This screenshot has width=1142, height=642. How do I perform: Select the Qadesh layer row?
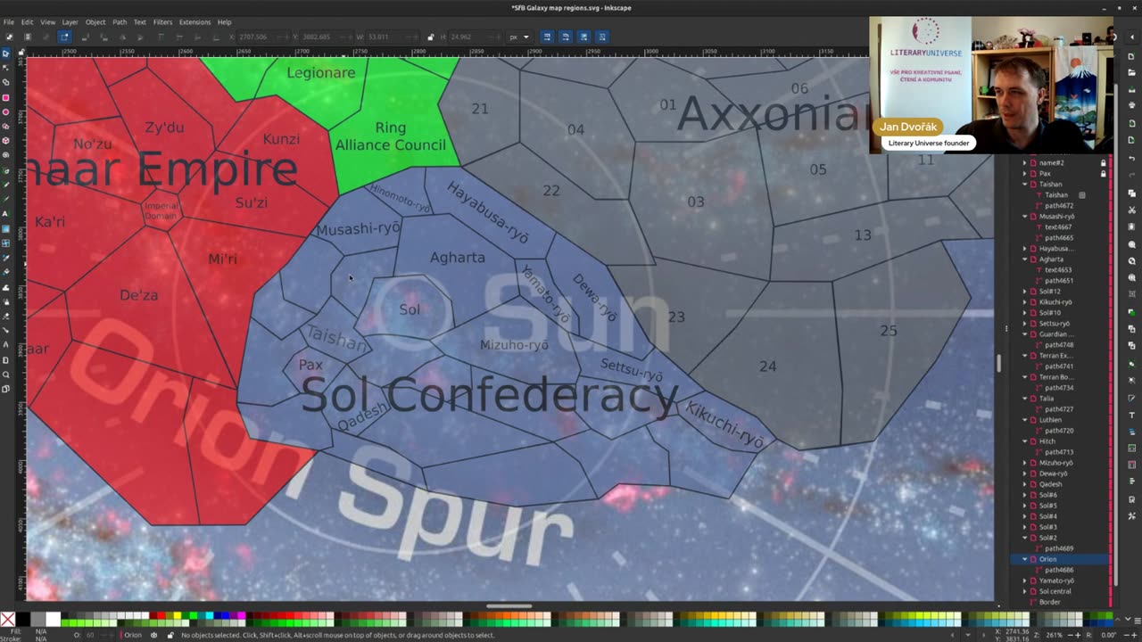1059,484
